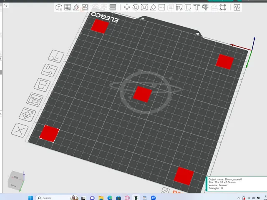
Task: Open plate settings sliders icon beside bed
Action: point(49,70)
